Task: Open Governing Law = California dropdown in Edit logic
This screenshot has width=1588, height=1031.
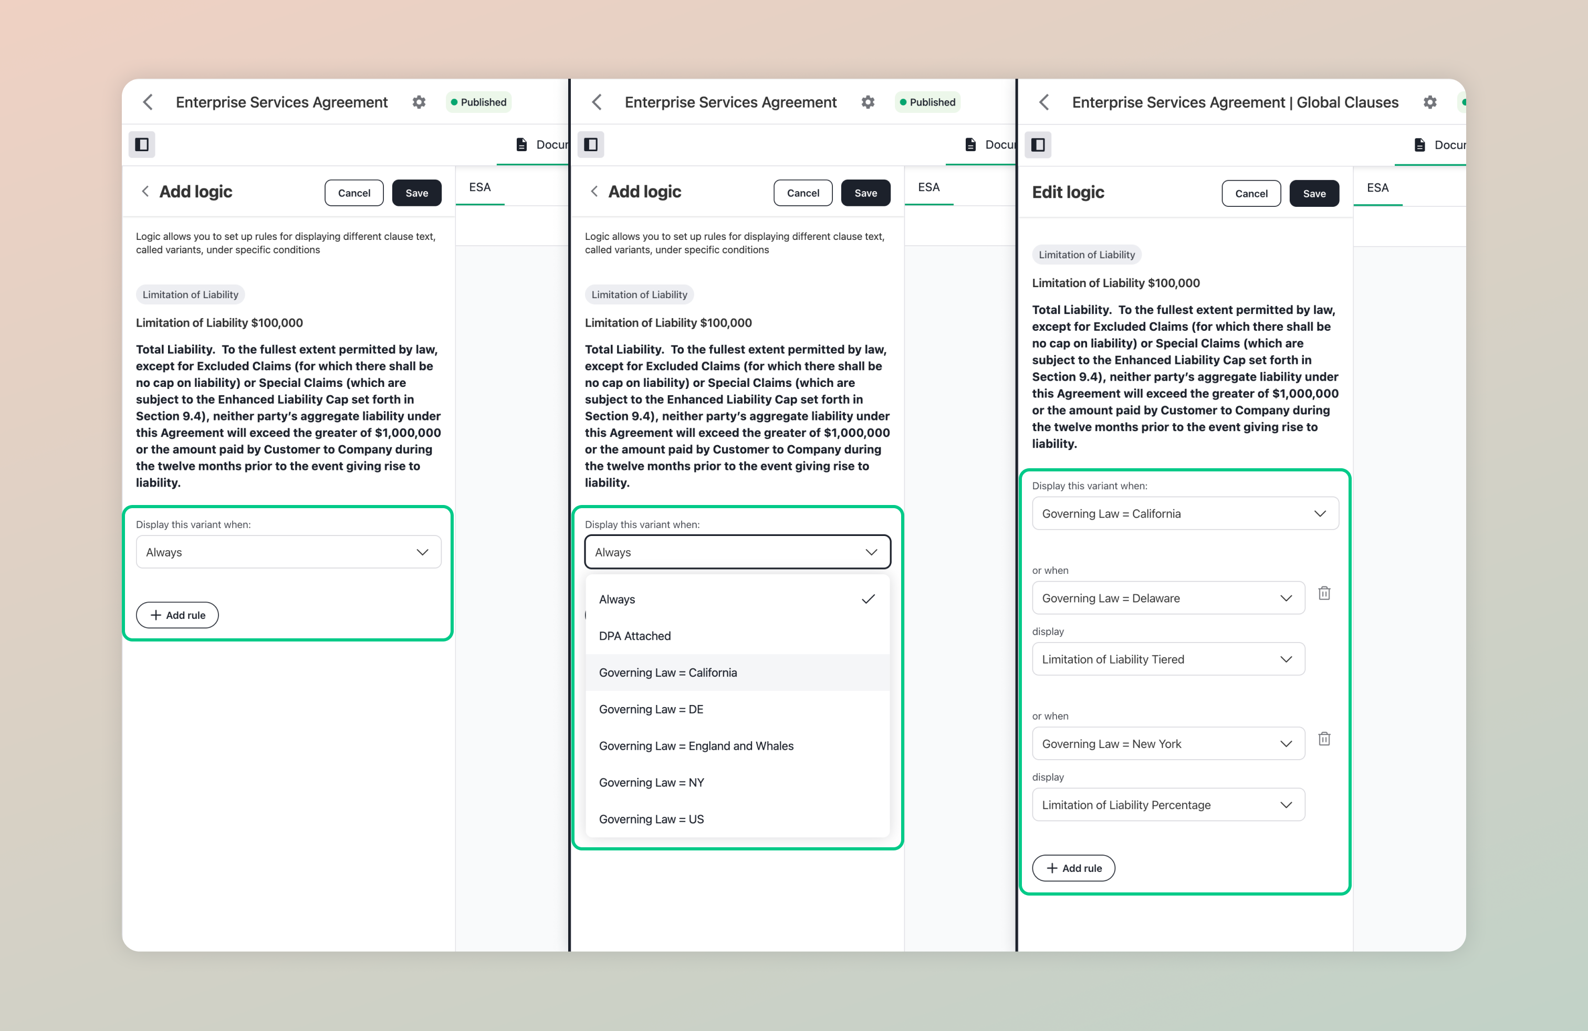Action: click(x=1186, y=513)
